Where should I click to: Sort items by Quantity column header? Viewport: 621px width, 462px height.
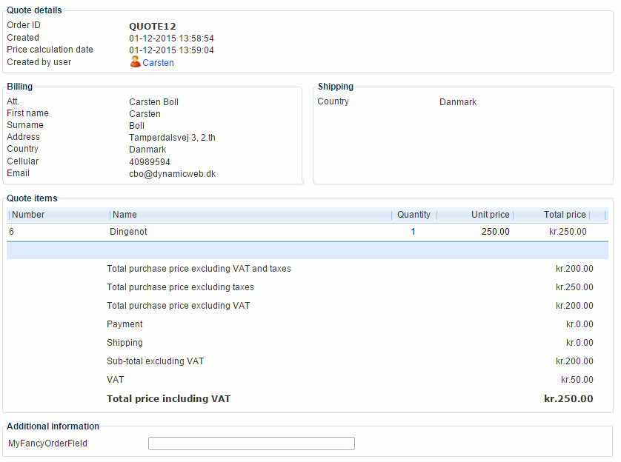coord(414,215)
